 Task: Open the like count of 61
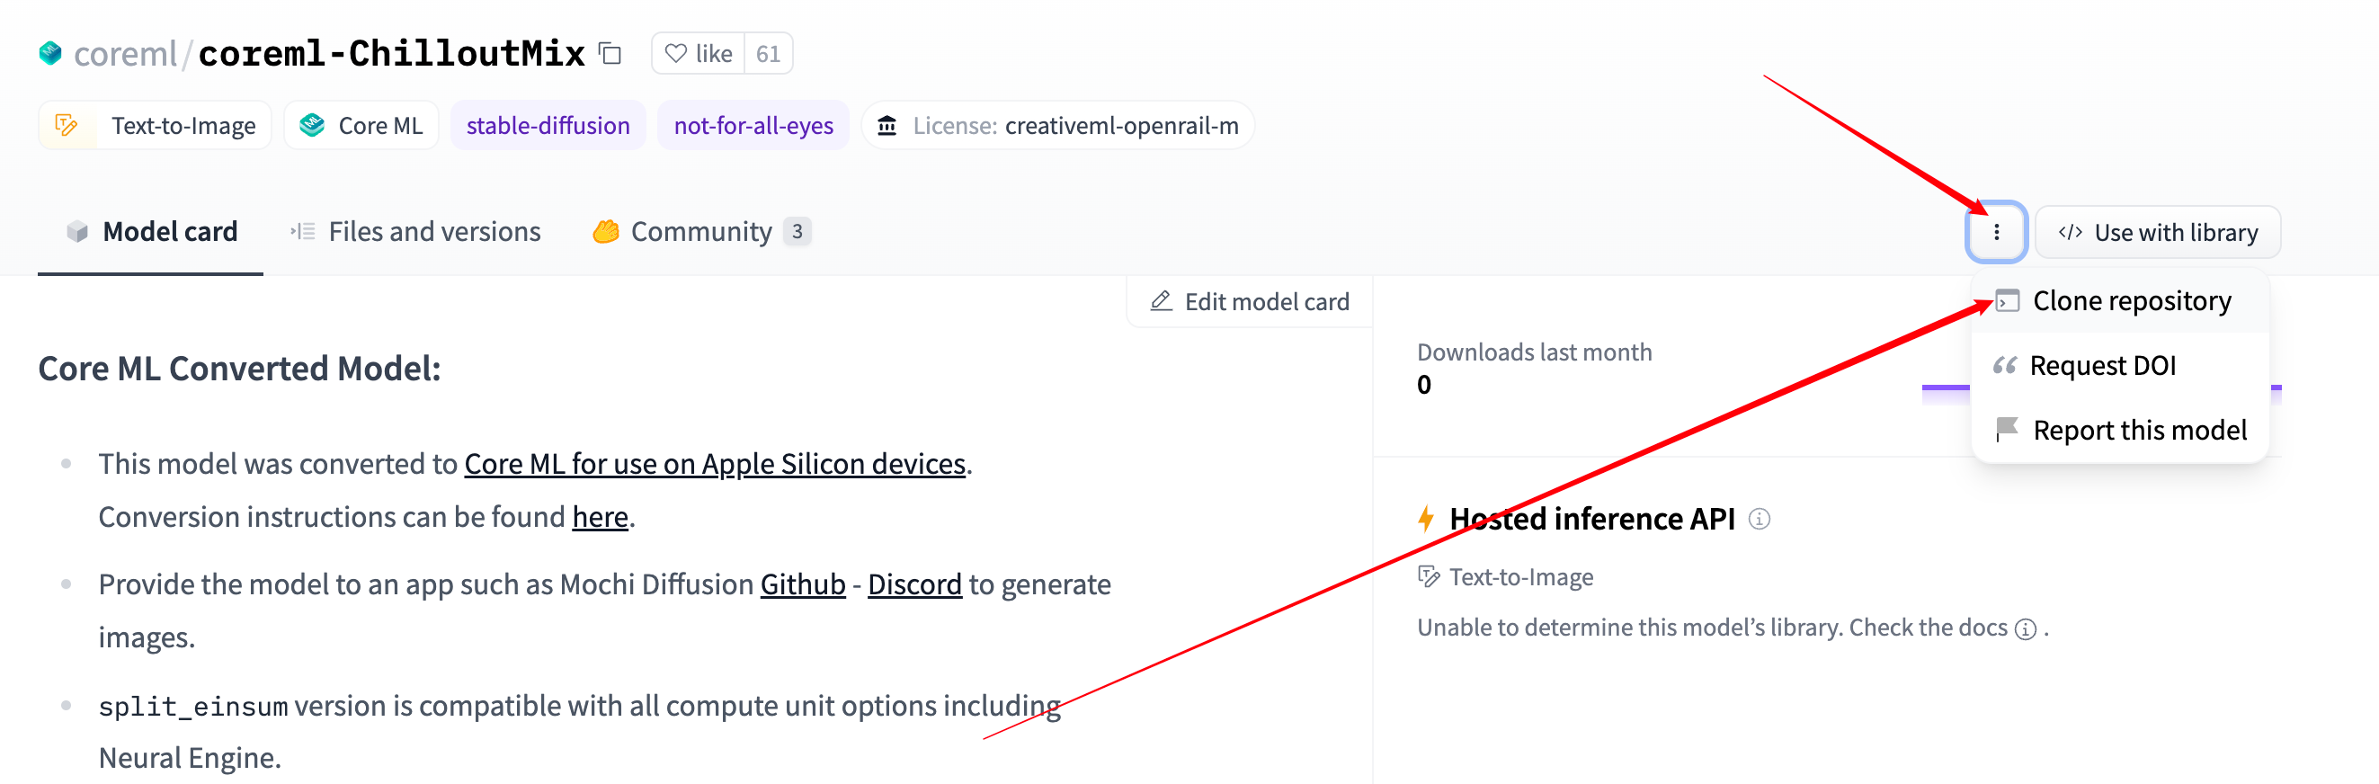click(x=768, y=54)
